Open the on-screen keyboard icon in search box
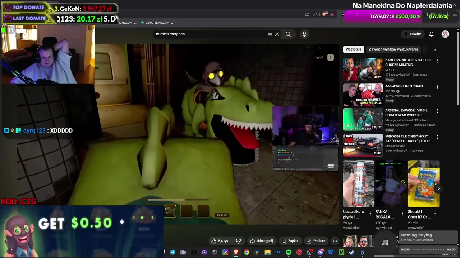 coord(270,34)
